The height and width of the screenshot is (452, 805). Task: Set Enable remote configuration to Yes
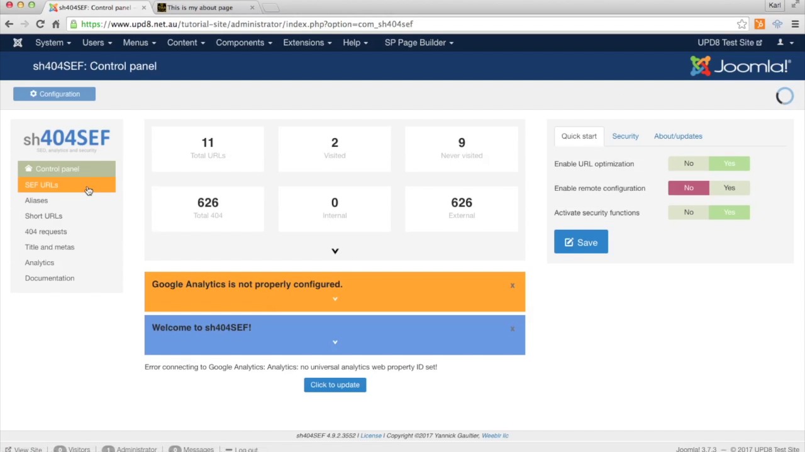[x=730, y=188]
